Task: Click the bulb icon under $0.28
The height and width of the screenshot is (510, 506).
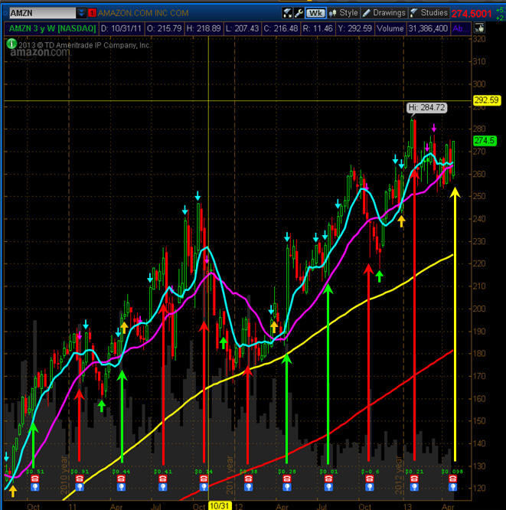Action: click(287, 487)
